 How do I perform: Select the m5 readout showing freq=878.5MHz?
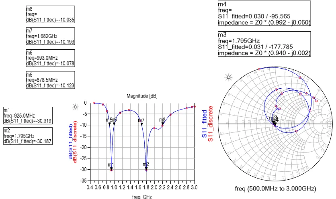click(50, 80)
